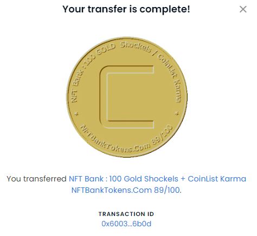This screenshot has width=257, height=236.
Task: Select the left star on the coin
Action: [76, 114]
